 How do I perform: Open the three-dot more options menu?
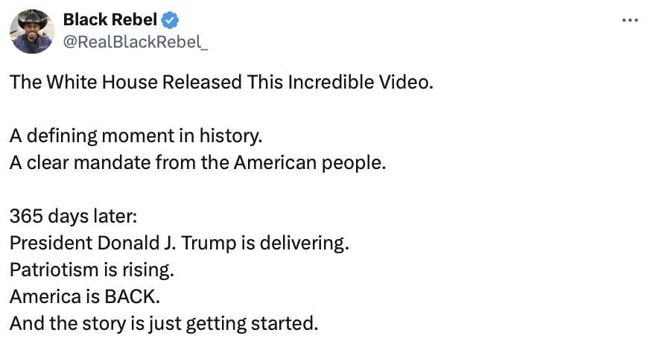[630, 20]
